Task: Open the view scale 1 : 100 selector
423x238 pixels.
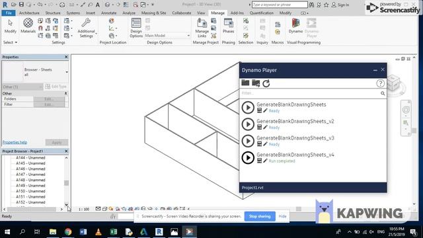Action: pyautogui.click(x=84, y=209)
